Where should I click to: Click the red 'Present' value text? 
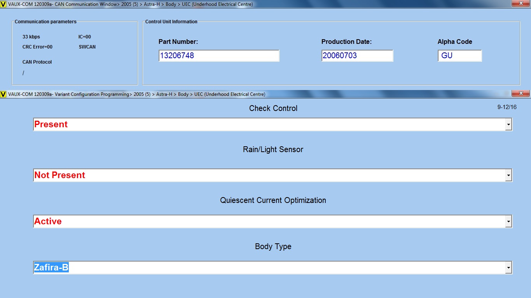point(51,125)
